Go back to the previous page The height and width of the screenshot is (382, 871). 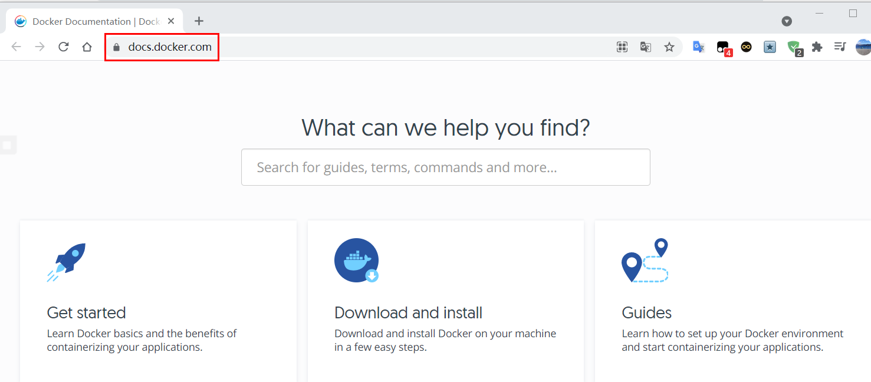16,47
